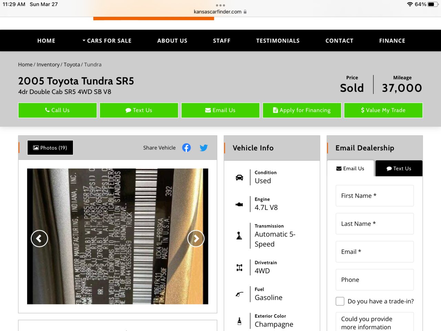Screen dimensions: 441x331
Task: Click the Used condition value
Action: tap(263, 181)
